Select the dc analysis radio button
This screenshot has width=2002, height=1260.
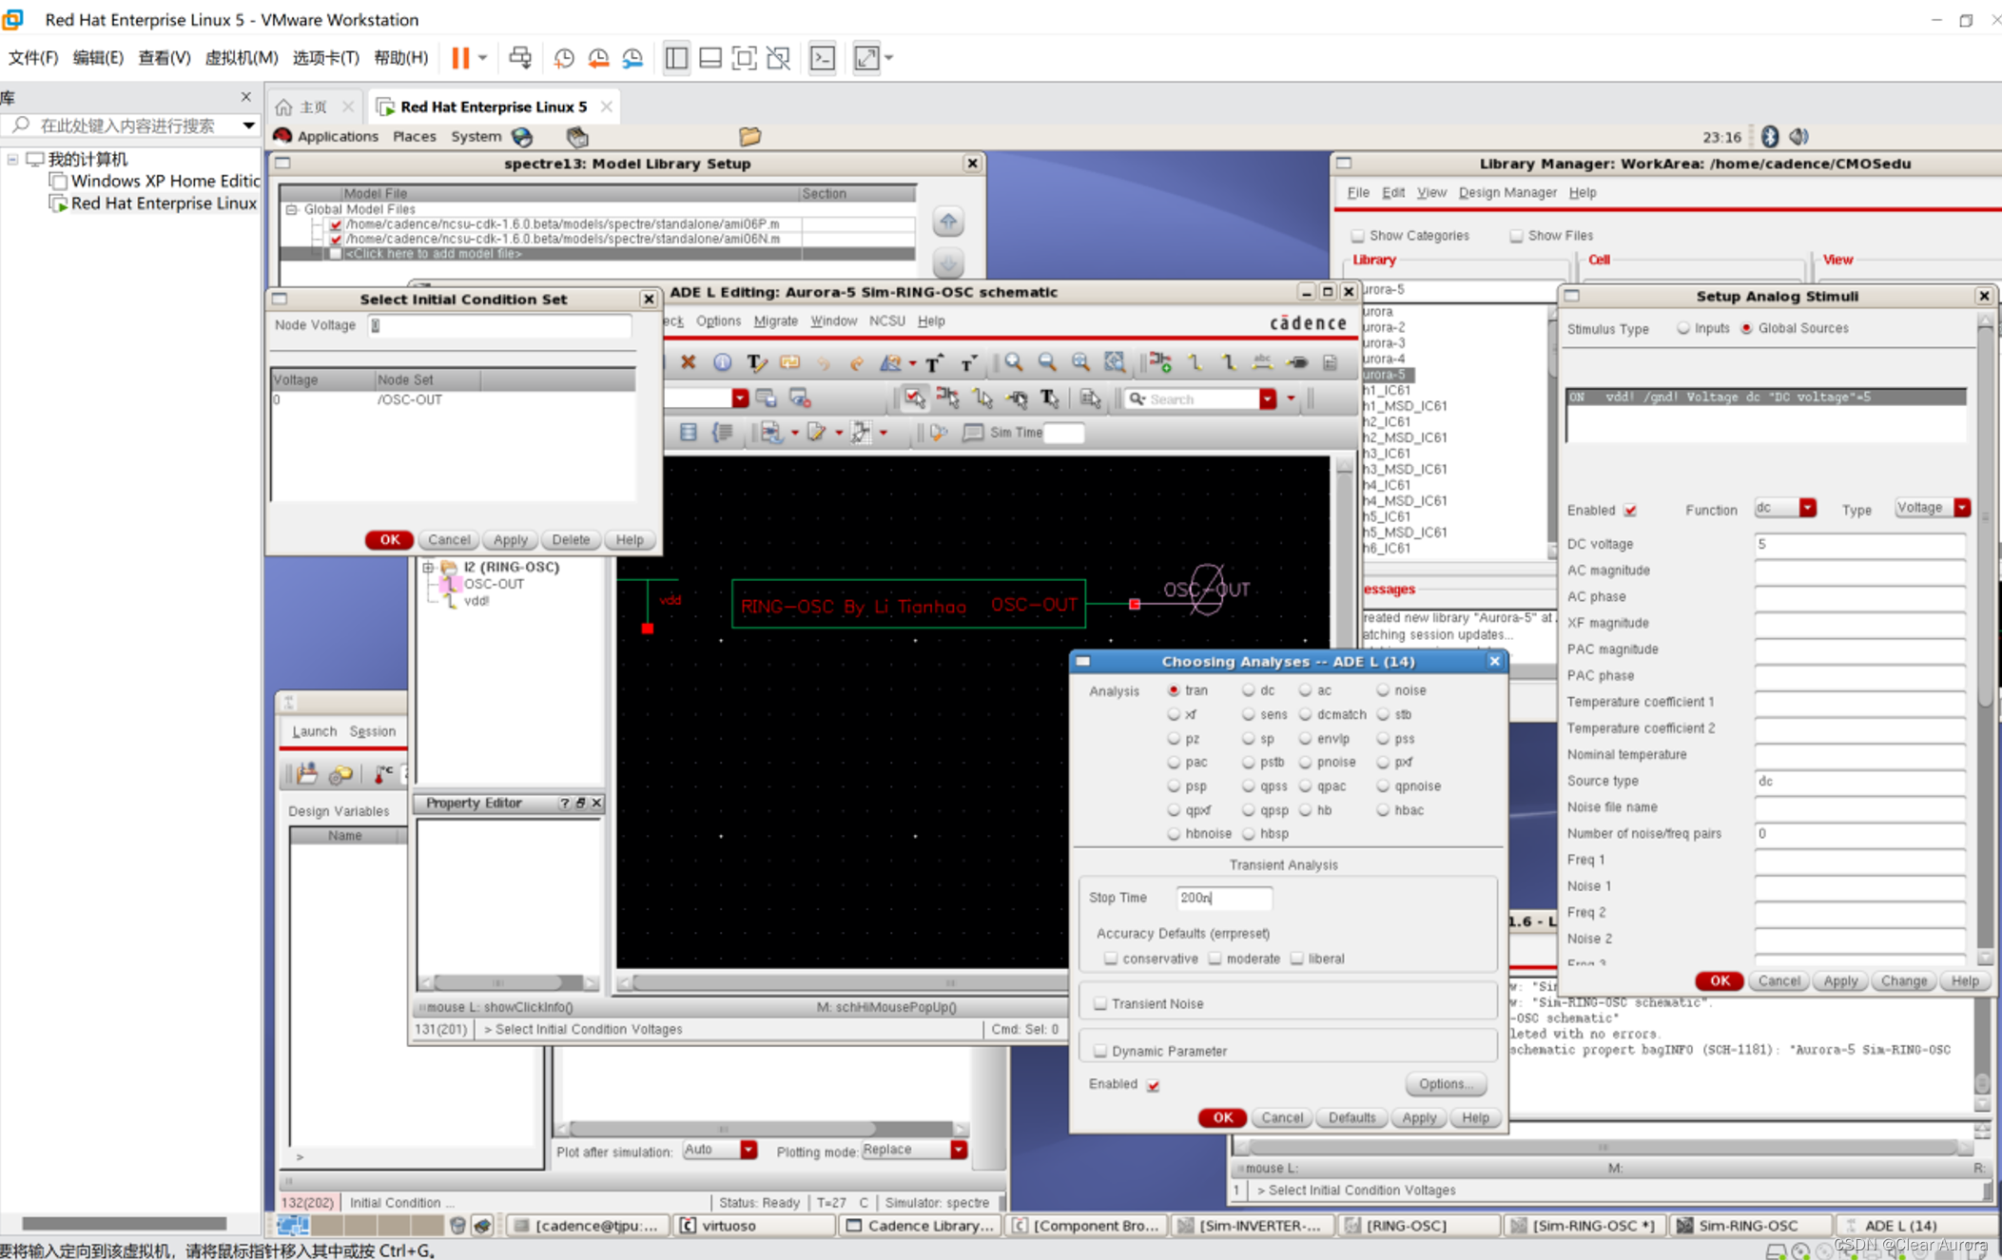point(1248,690)
